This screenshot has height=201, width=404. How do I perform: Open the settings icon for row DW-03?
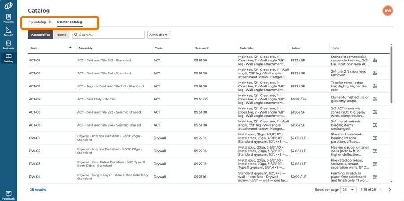click(x=375, y=164)
